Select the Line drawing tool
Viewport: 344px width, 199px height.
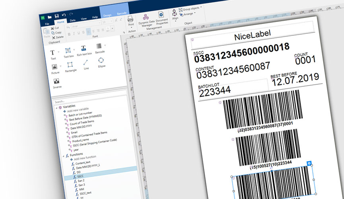tap(86, 64)
